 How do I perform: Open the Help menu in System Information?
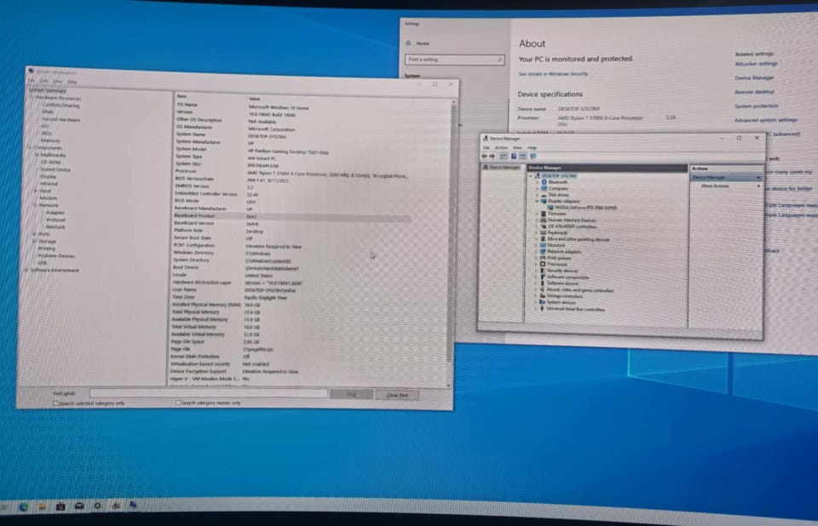coord(72,82)
